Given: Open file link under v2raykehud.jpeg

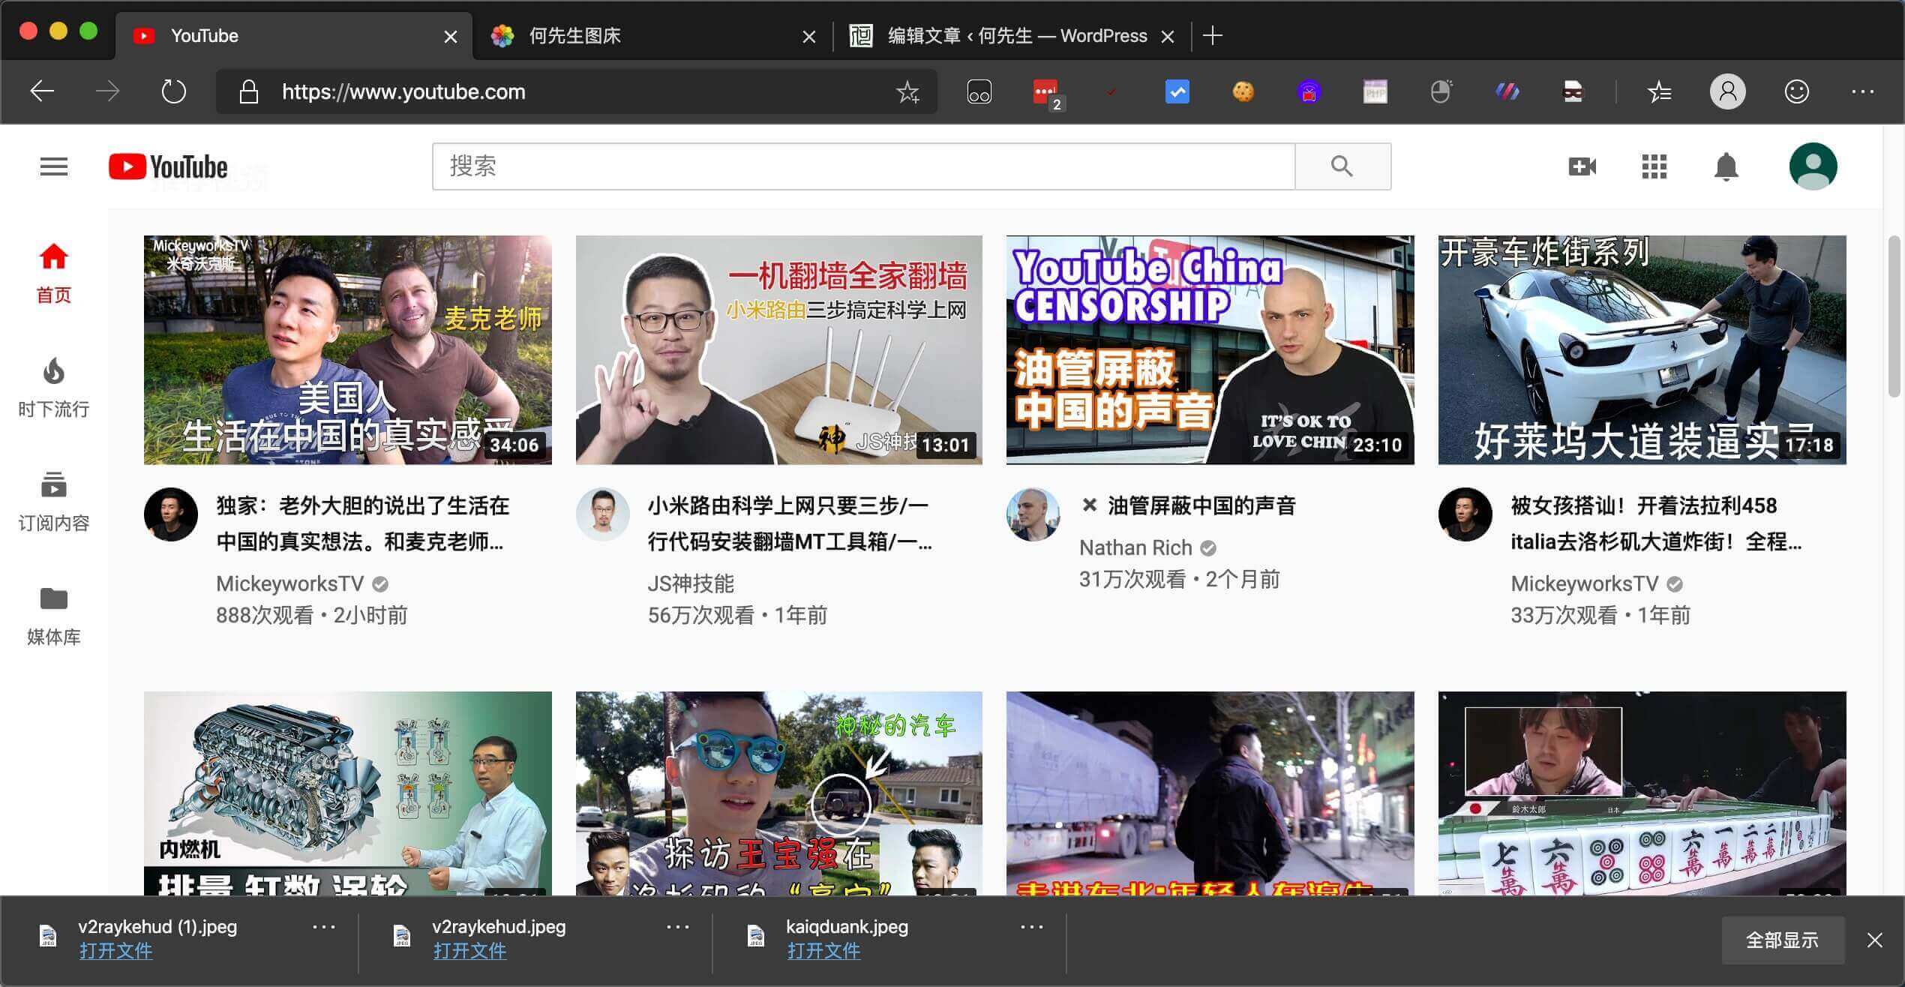Looking at the screenshot, I should [x=469, y=951].
